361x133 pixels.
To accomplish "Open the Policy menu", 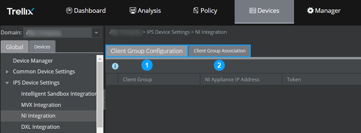I will 205,10.
